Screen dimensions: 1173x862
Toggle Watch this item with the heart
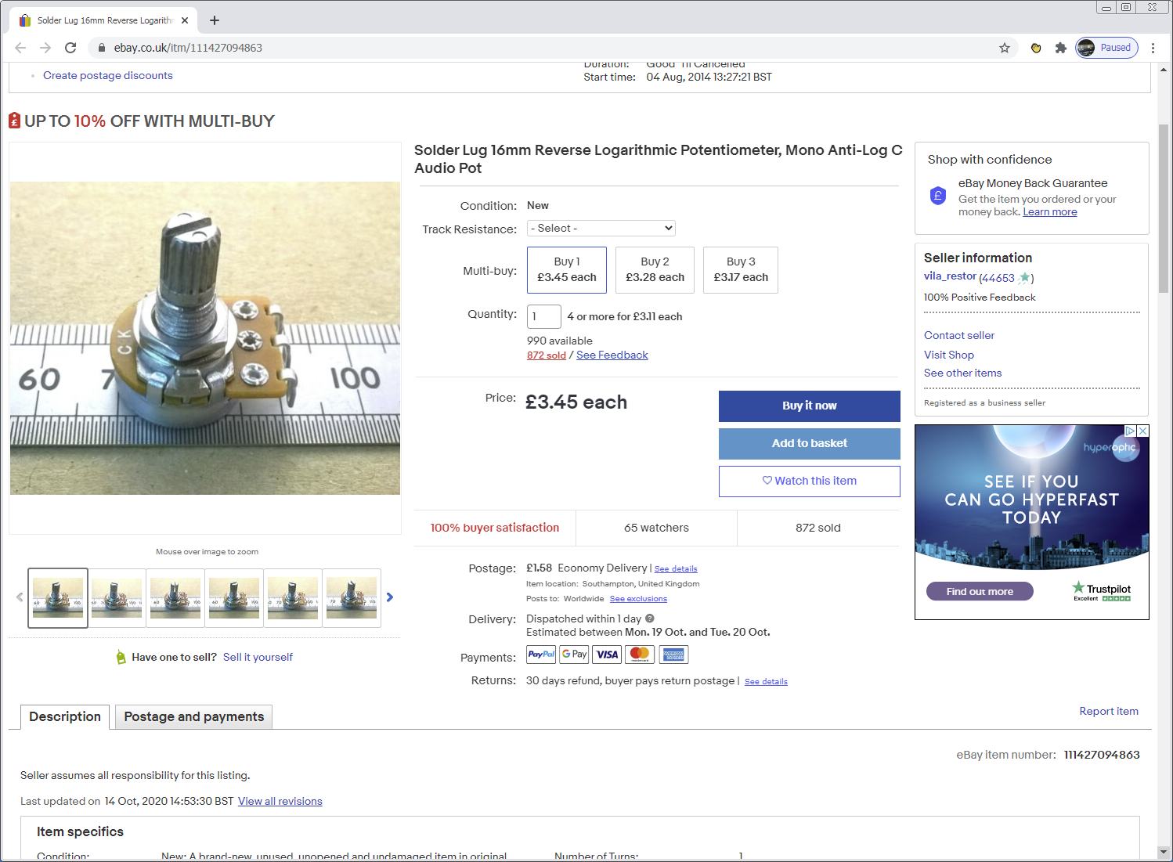[x=809, y=481]
